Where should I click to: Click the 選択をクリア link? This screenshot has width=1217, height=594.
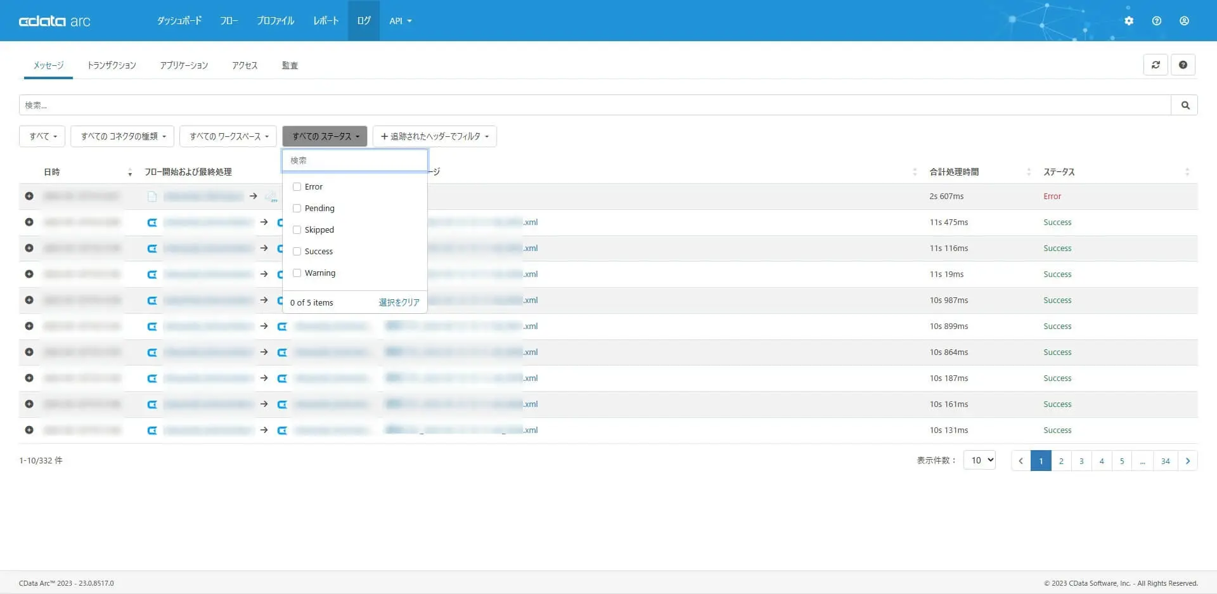(x=399, y=302)
